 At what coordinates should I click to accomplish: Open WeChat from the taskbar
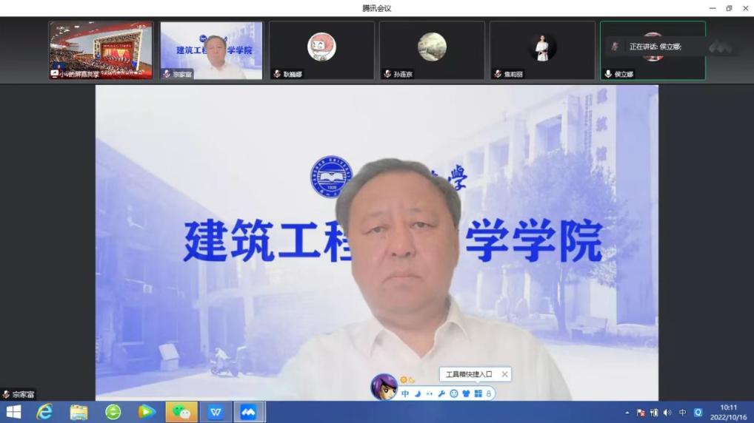click(181, 412)
